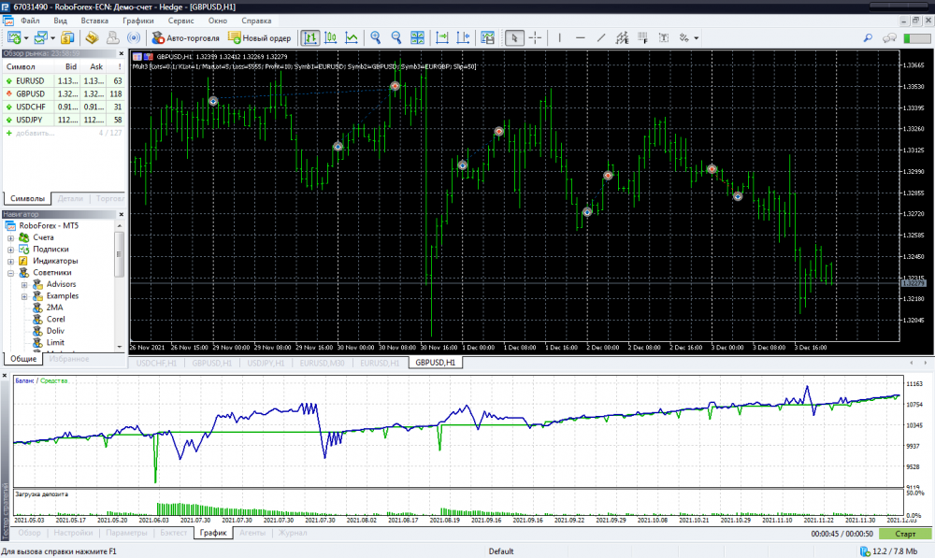Open the Вставка menu

coord(94,21)
